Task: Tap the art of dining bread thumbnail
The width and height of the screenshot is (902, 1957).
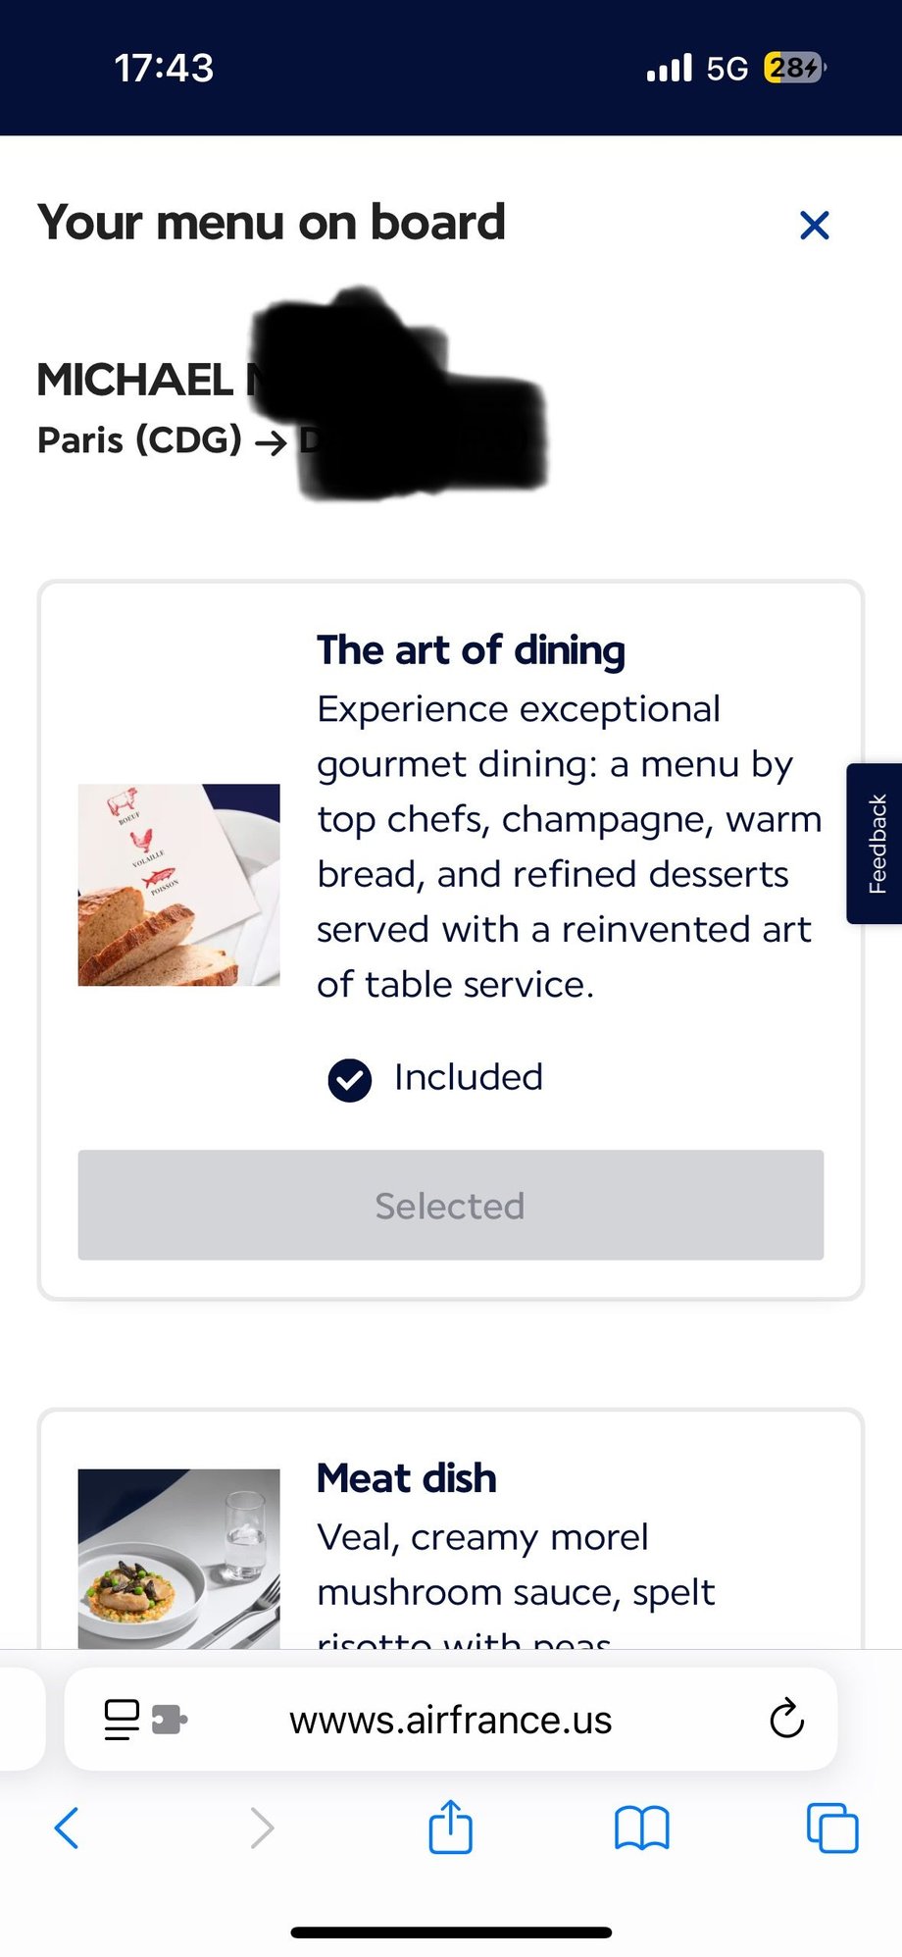Action: pyautogui.click(x=178, y=885)
